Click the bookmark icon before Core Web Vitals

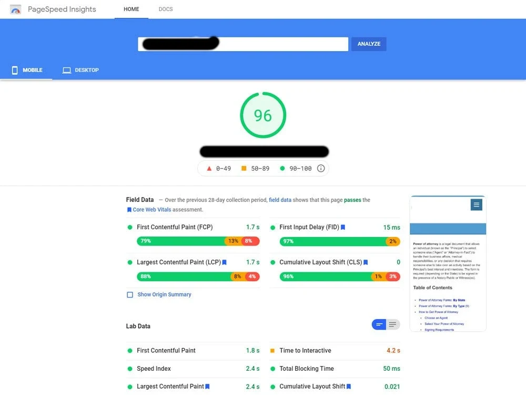coord(129,210)
